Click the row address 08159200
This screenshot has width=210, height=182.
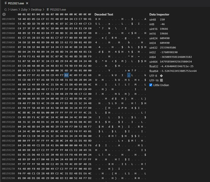pos(8,136)
